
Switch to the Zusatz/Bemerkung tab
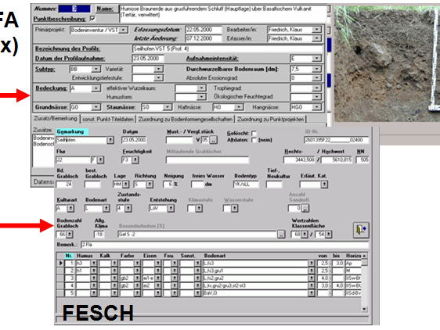56,119
